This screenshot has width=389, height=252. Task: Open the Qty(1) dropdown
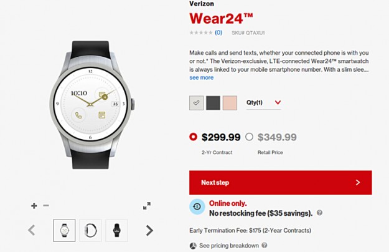coord(263,102)
